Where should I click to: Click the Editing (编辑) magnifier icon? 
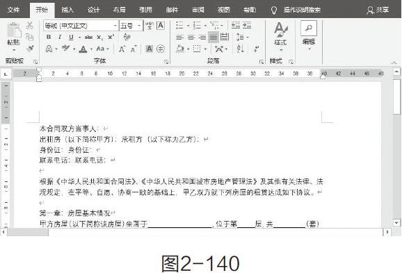click(309, 28)
